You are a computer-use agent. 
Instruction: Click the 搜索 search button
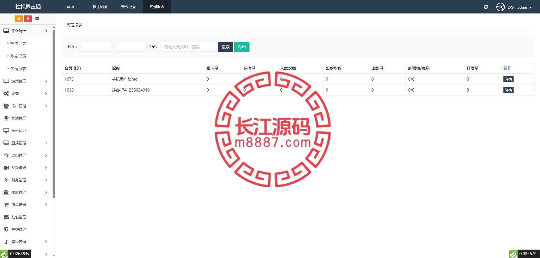tap(226, 47)
